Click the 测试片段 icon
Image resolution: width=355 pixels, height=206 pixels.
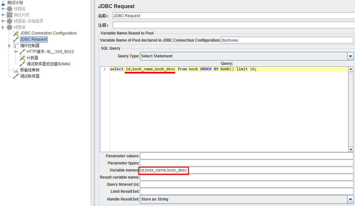pyautogui.click(x=9, y=15)
